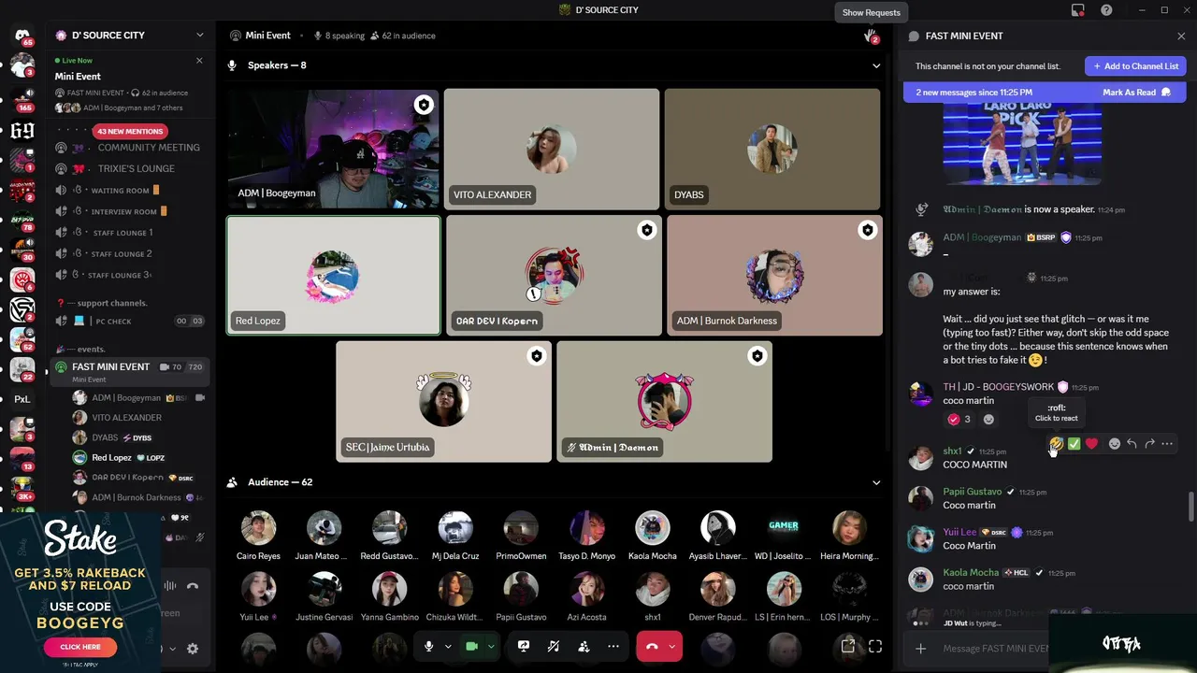Click Papii Gustavo username in chat
The image size is (1197, 673).
[972, 492]
